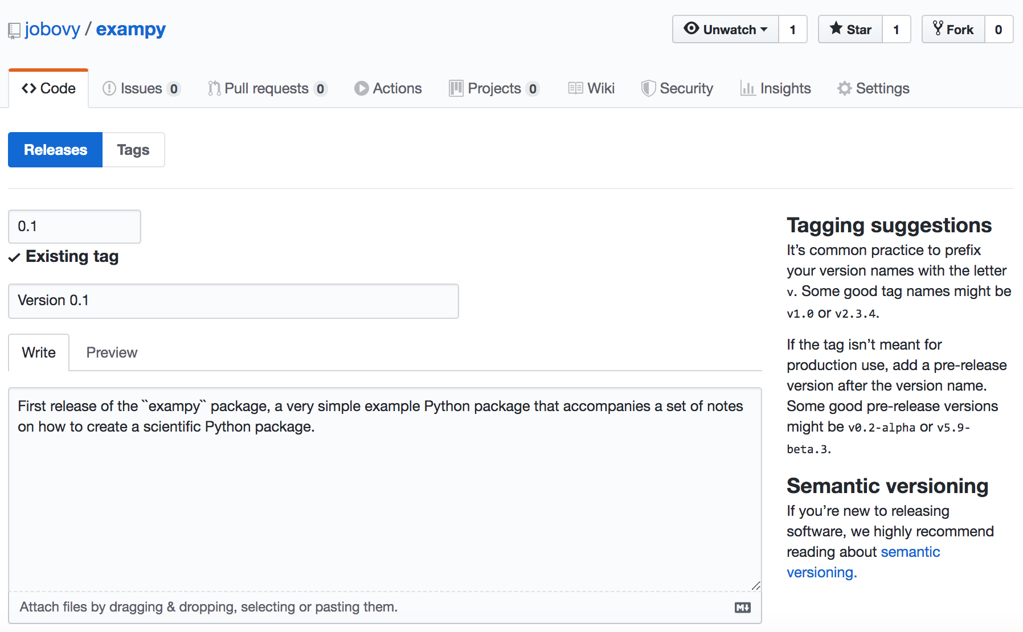Image resolution: width=1023 pixels, height=632 pixels.
Task: Click the watchers count 1
Action: tap(793, 29)
